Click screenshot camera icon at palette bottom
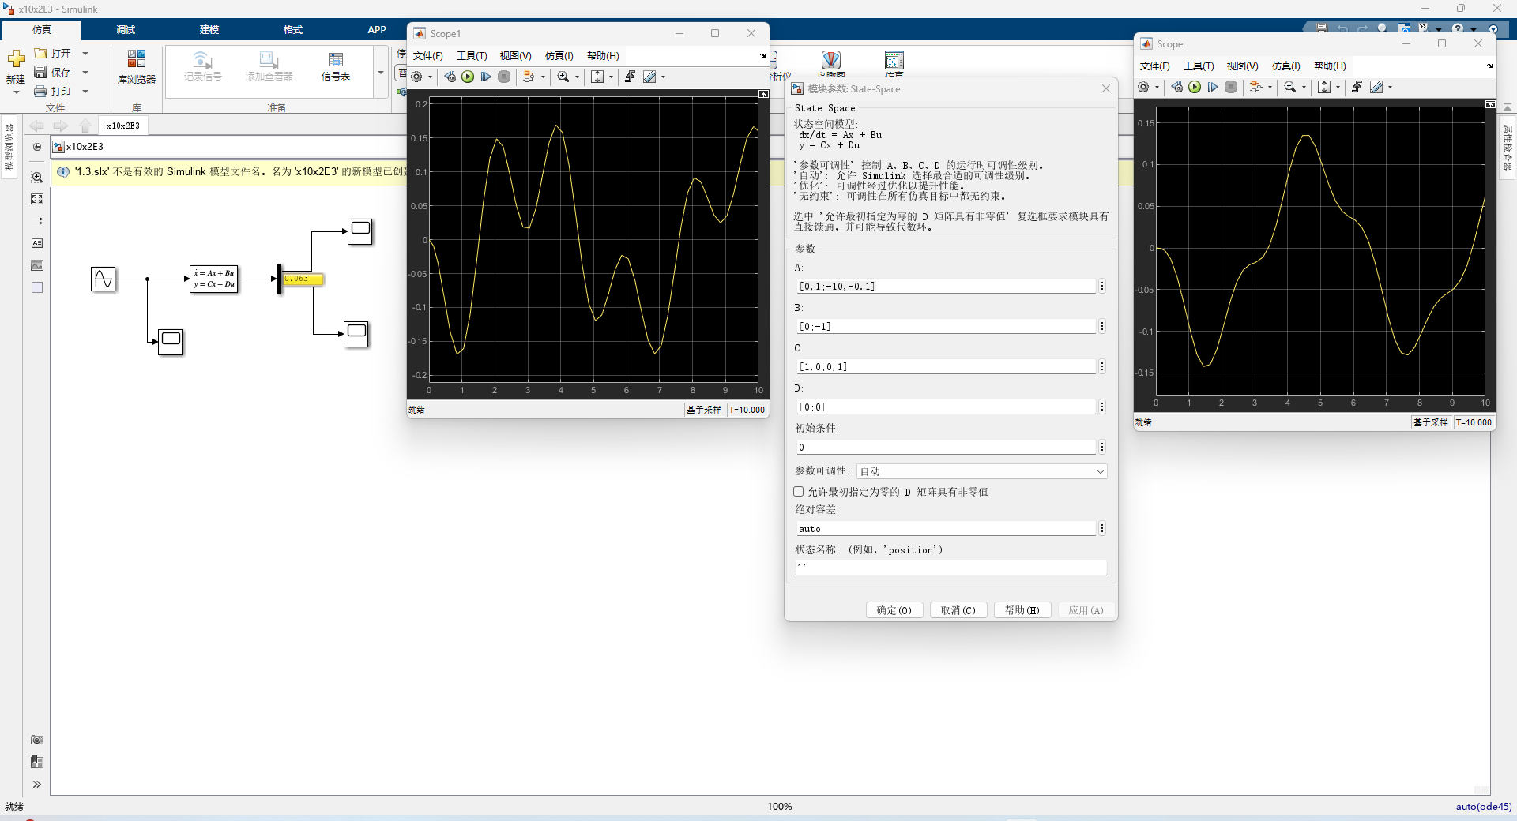1517x821 pixels. tap(37, 740)
